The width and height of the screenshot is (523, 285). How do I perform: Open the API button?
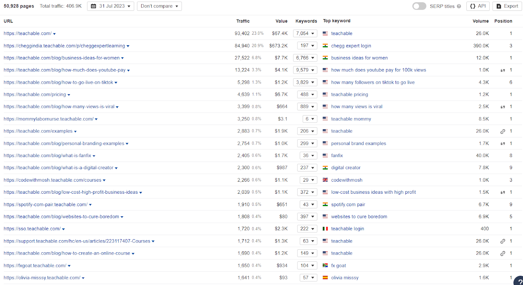click(478, 6)
